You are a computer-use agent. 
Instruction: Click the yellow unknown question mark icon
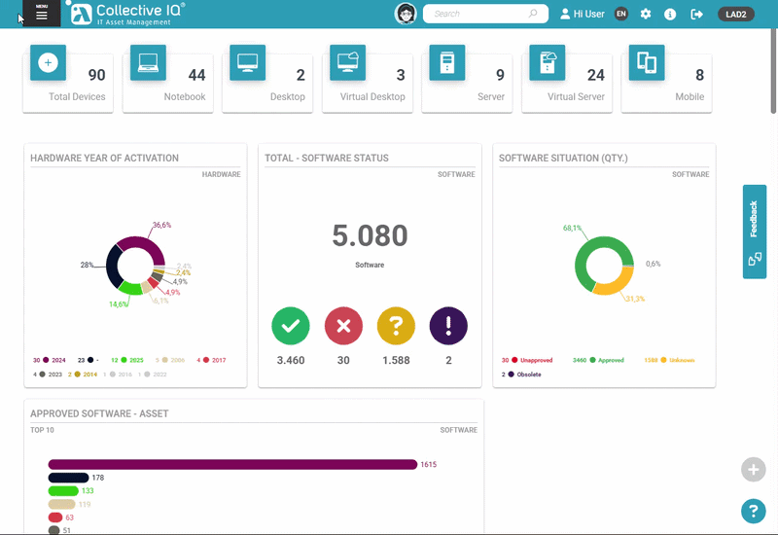point(396,327)
